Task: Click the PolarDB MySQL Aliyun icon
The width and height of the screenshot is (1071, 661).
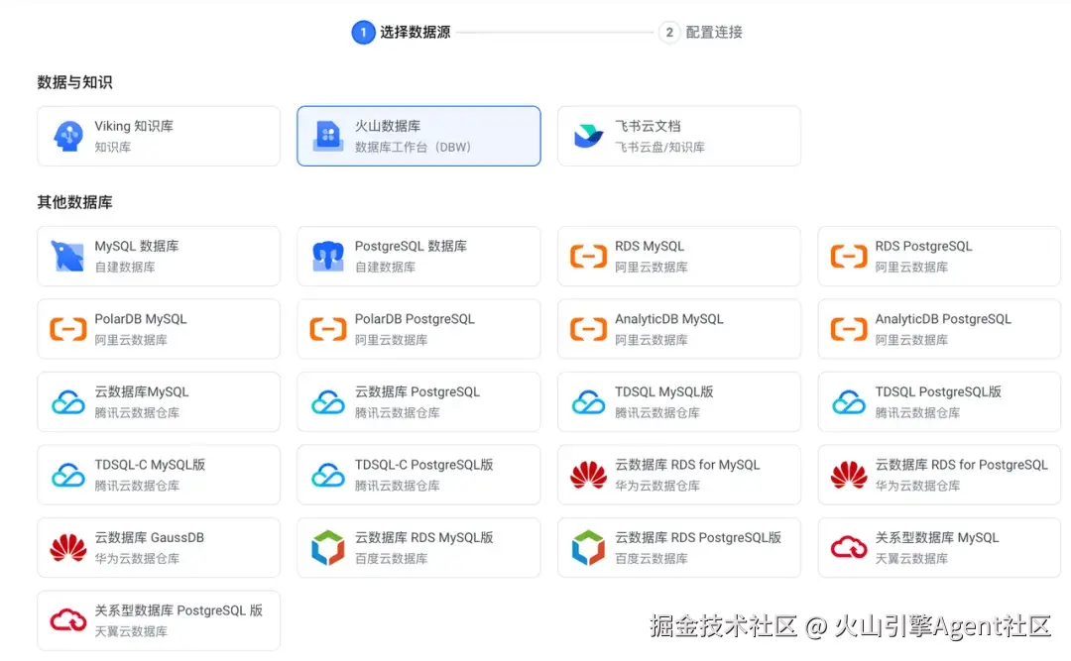Action: point(68,329)
